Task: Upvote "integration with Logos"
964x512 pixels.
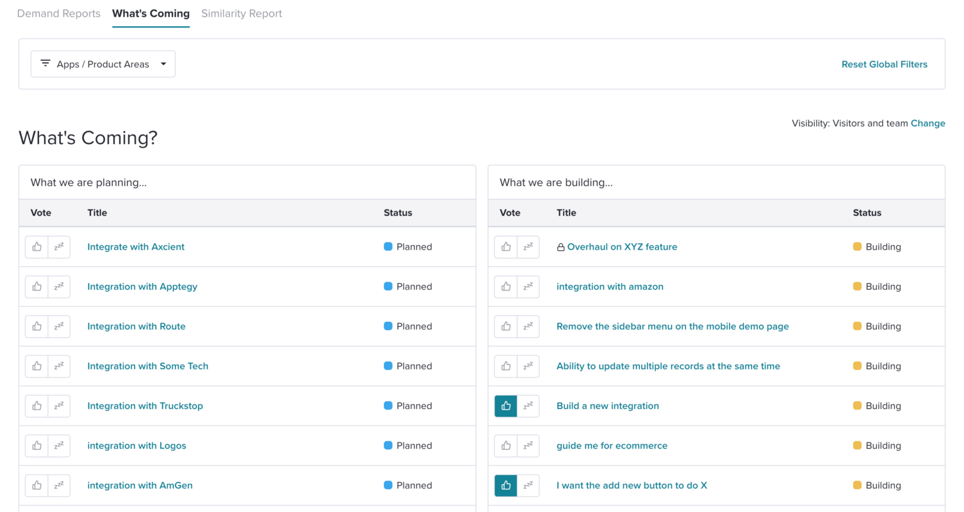Action: click(x=37, y=445)
